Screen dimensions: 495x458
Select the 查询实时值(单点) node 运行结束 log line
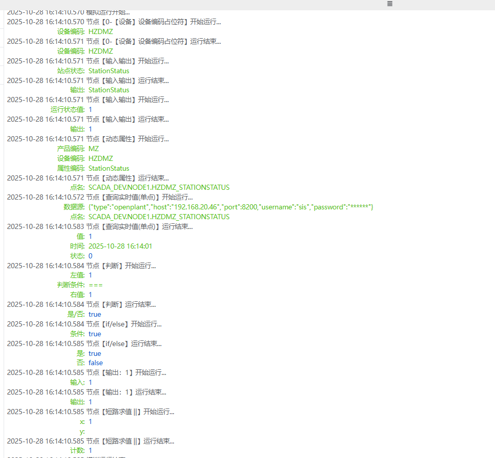[100, 226]
